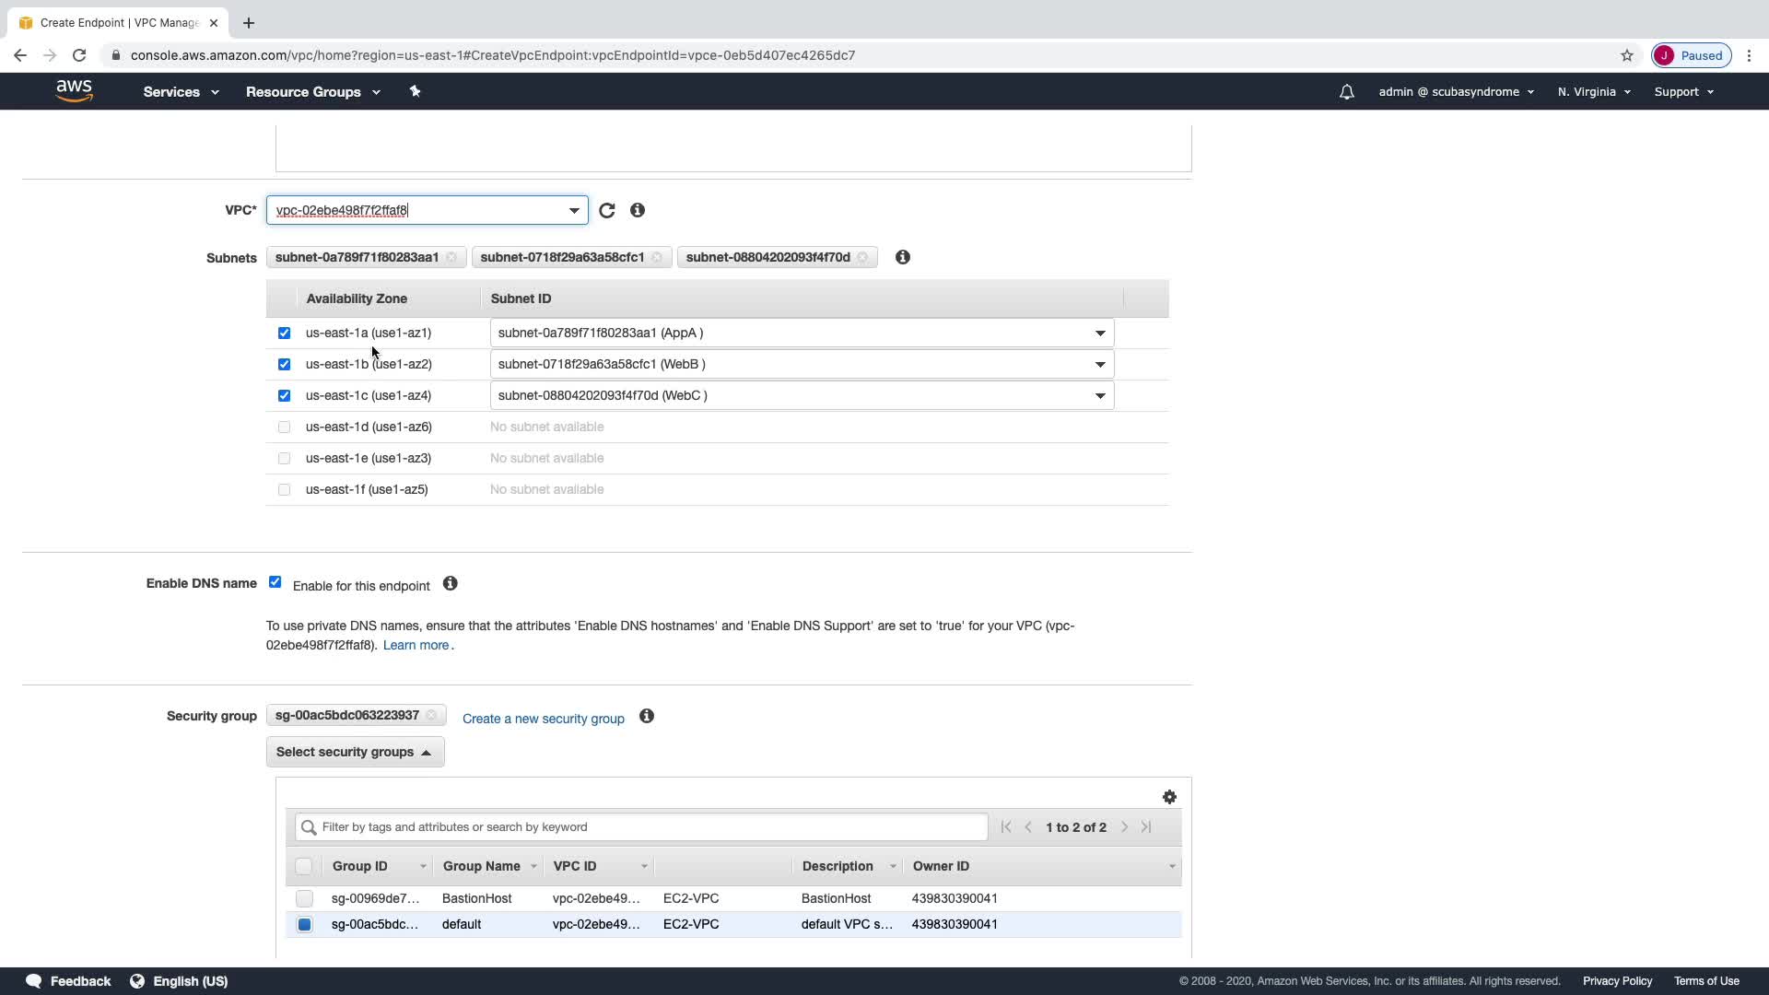Disable Enable DNS name for this endpoint
1769x995 pixels.
click(x=275, y=582)
